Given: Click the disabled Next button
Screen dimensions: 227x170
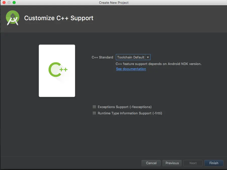Looking at the screenshot, I should pyautogui.click(x=193, y=163).
